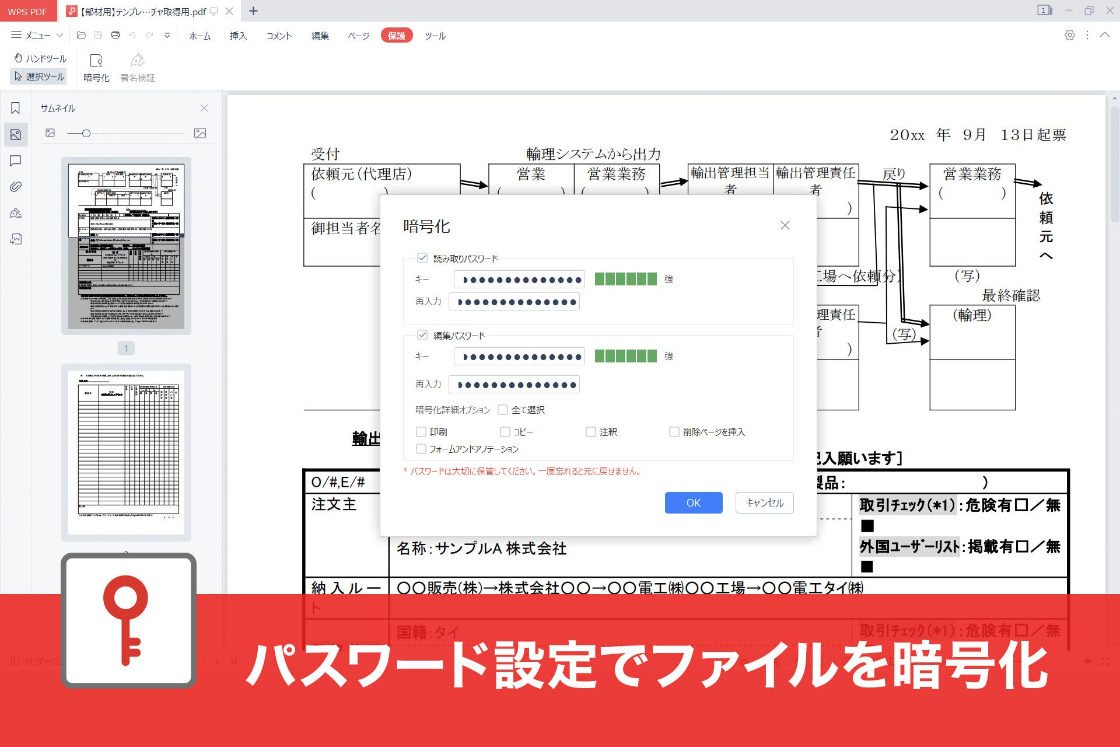Select the ハンドツール hand tool
Screen dimensions: 1120x747
coord(40,58)
